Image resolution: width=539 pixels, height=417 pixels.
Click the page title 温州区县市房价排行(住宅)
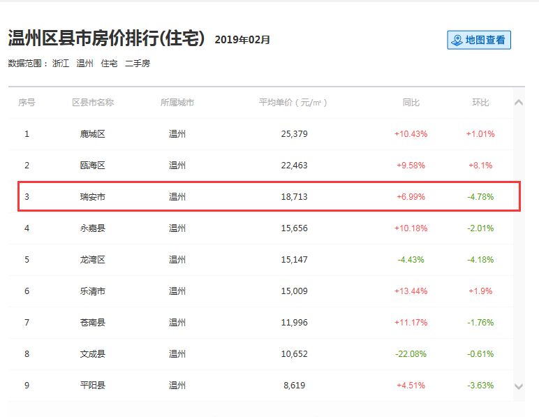pos(107,38)
